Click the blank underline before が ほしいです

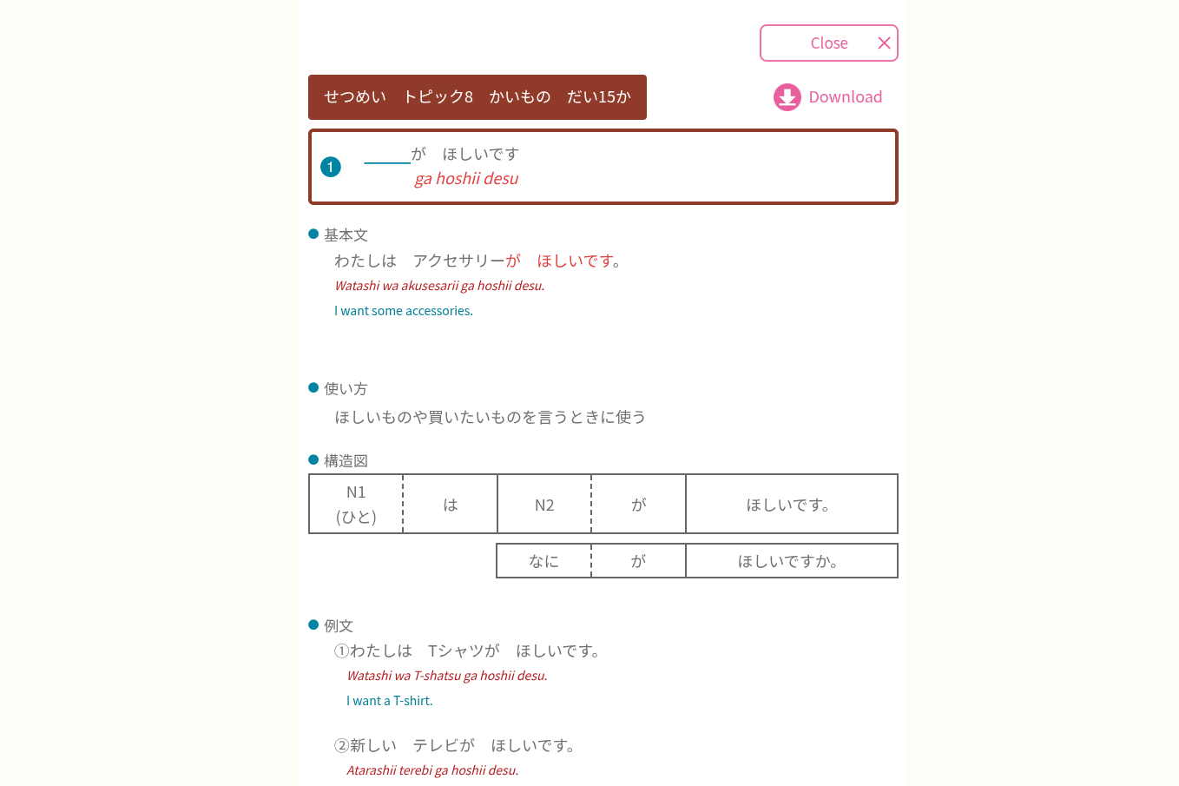pyautogui.click(x=387, y=162)
